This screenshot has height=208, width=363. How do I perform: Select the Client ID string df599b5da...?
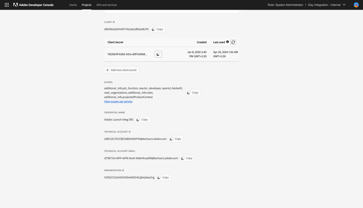pyautogui.click(x=126, y=29)
